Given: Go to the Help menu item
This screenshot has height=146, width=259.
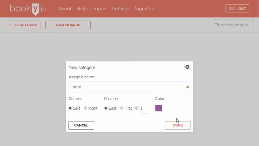Looking at the screenshot, I should tap(82, 9).
